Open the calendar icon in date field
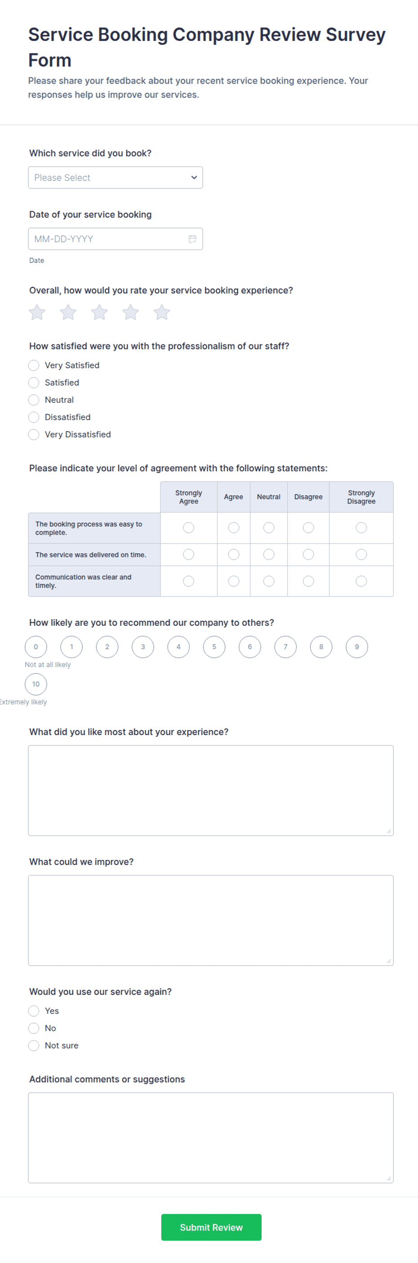 (192, 239)
